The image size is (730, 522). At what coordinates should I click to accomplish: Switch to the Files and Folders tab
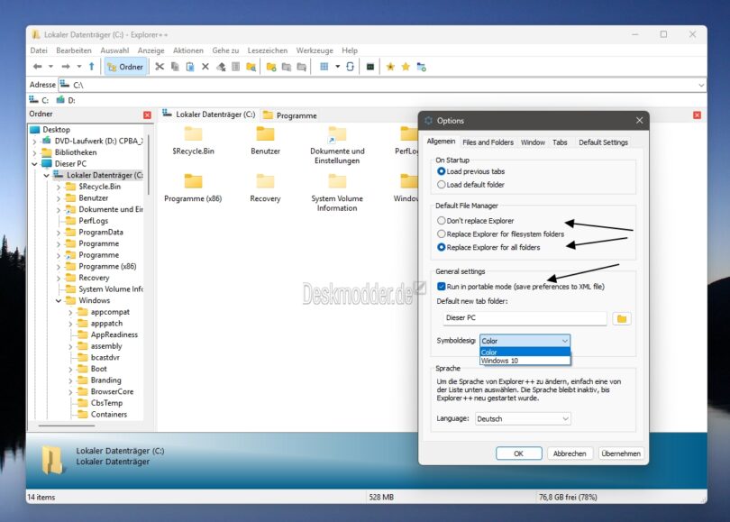[488, 142]
